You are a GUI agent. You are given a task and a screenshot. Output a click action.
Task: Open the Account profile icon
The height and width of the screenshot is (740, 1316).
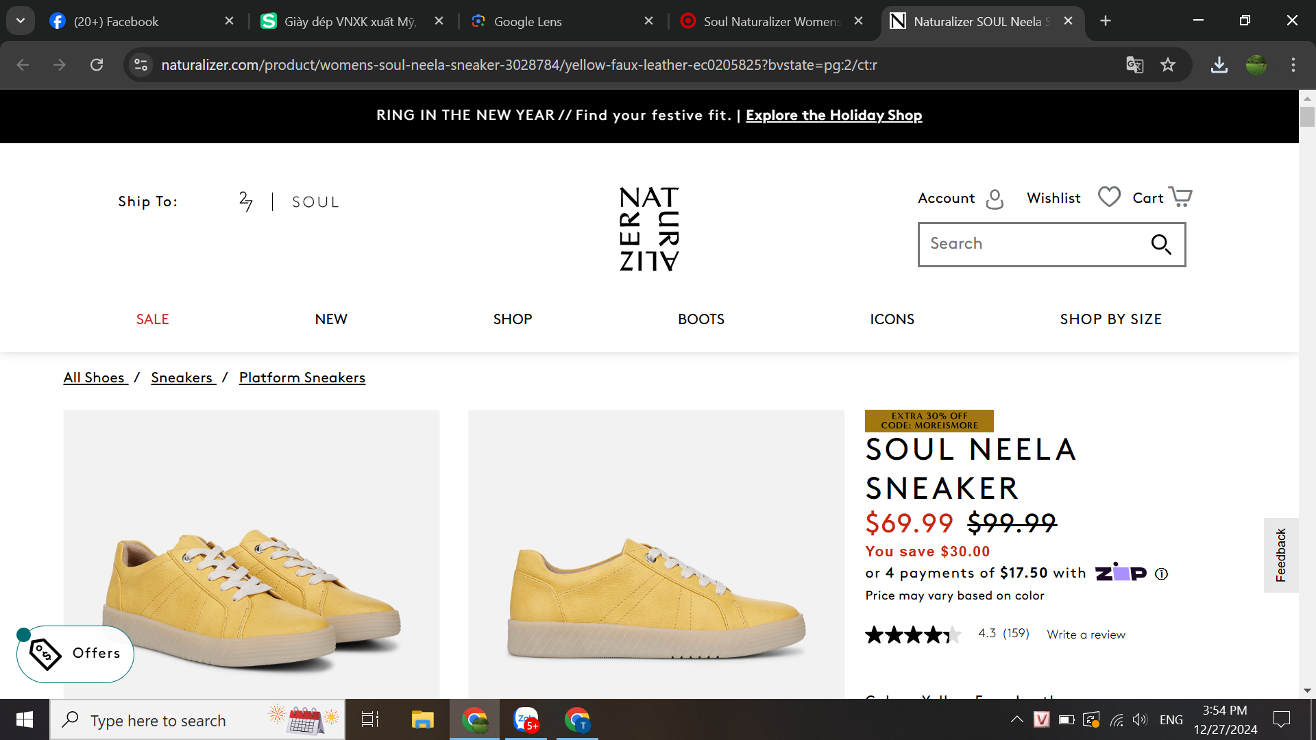[x=994, y=199]
